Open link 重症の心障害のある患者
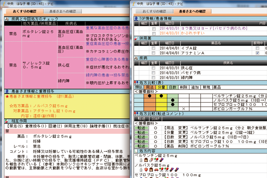Image resolution: width=267 pixels, height=178 pixels. [x=107, y=59]
